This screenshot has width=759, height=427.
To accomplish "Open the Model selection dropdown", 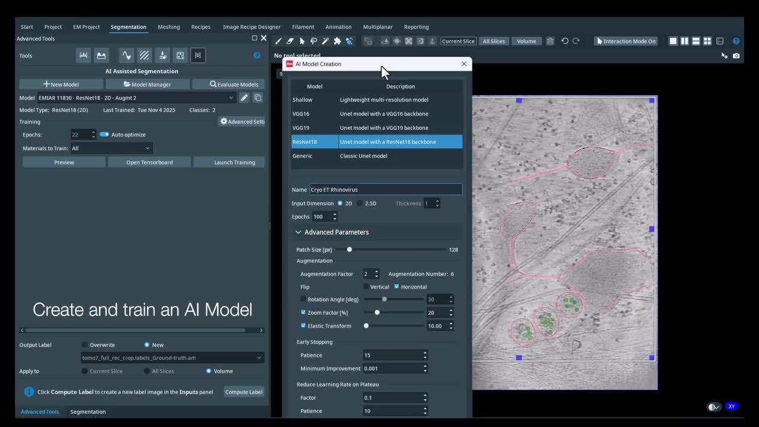I will point(136,98).
